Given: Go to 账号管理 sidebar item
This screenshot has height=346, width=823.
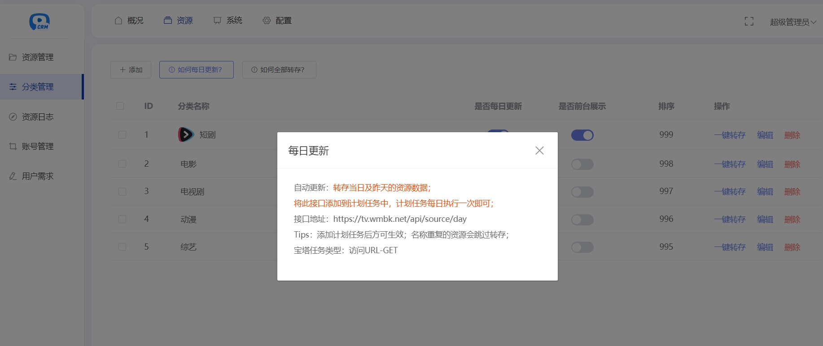Looking at the screenshot, I should coord(38,147).
